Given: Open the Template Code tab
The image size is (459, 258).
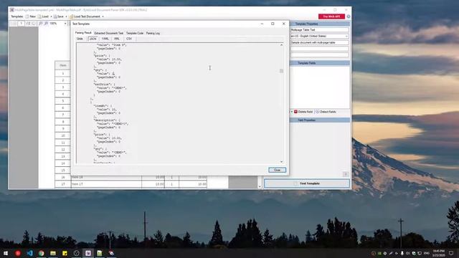Looking at the screenshot, I should point(135,33).
